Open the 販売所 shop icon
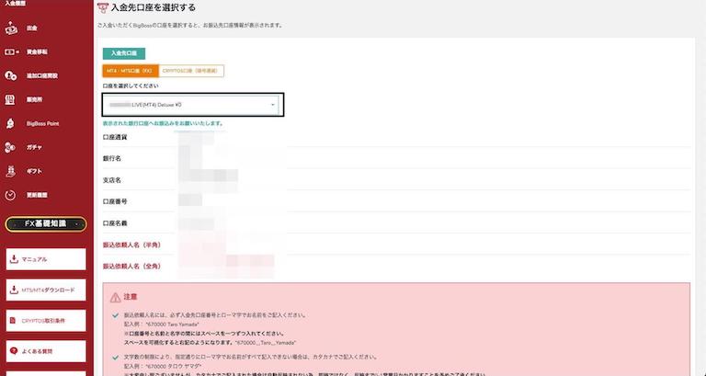The height and width of the screenshot is (376, 706). click(10, 99)
